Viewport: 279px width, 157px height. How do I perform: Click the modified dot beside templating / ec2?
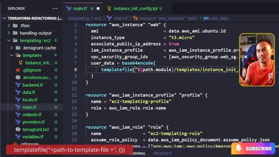56,41
